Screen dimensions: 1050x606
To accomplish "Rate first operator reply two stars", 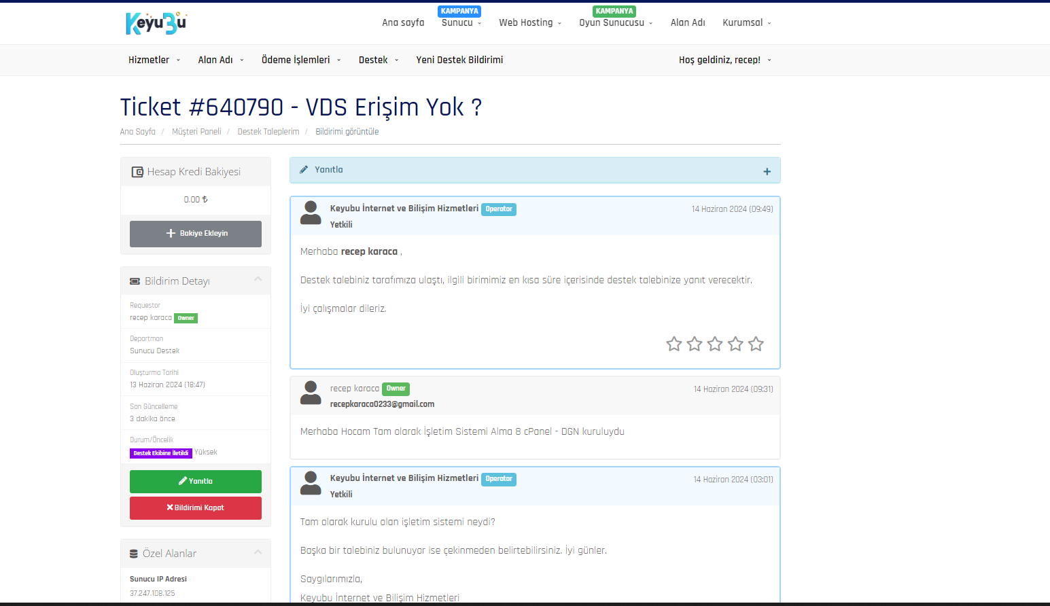I will (694, 344).
